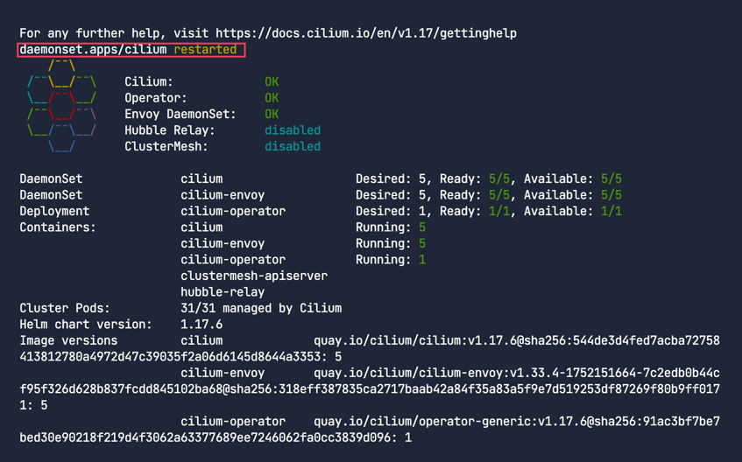Click the hubble-relay container entry
The image size is (742, 462).
pyautogui.click(x=223, y=292)
